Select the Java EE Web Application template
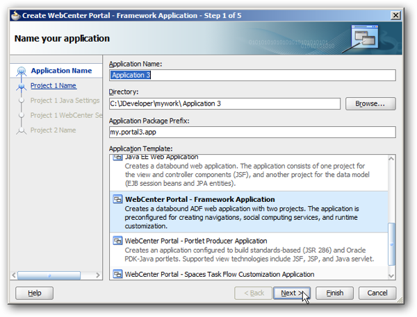This screenshot has width=417, height=317. 249,173
